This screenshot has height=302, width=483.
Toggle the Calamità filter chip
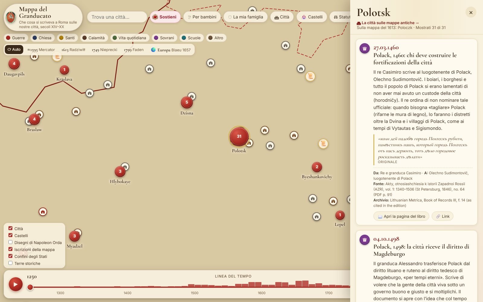[94, 38]
